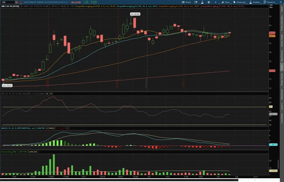This screenshot has width=284, height=182.
Task: Switch to the Trade sidebar tab
Action: tap(282, 10)
